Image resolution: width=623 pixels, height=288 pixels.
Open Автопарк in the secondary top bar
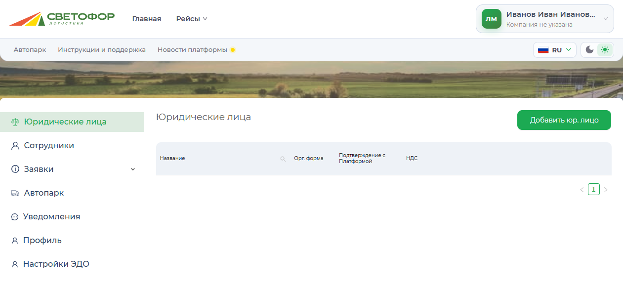click(x=30, y=50)
